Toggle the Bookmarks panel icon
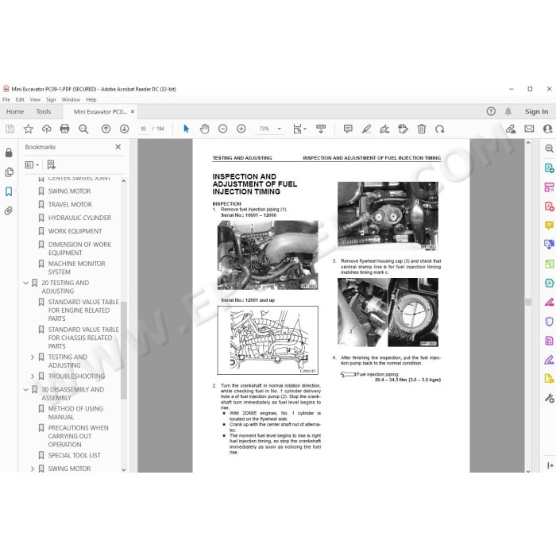 (x=9, y=192)
